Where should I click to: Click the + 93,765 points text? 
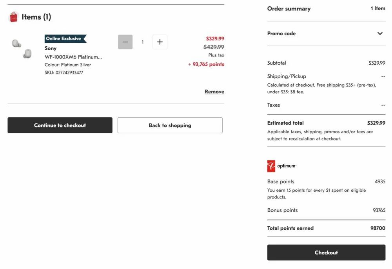[206, 64]
